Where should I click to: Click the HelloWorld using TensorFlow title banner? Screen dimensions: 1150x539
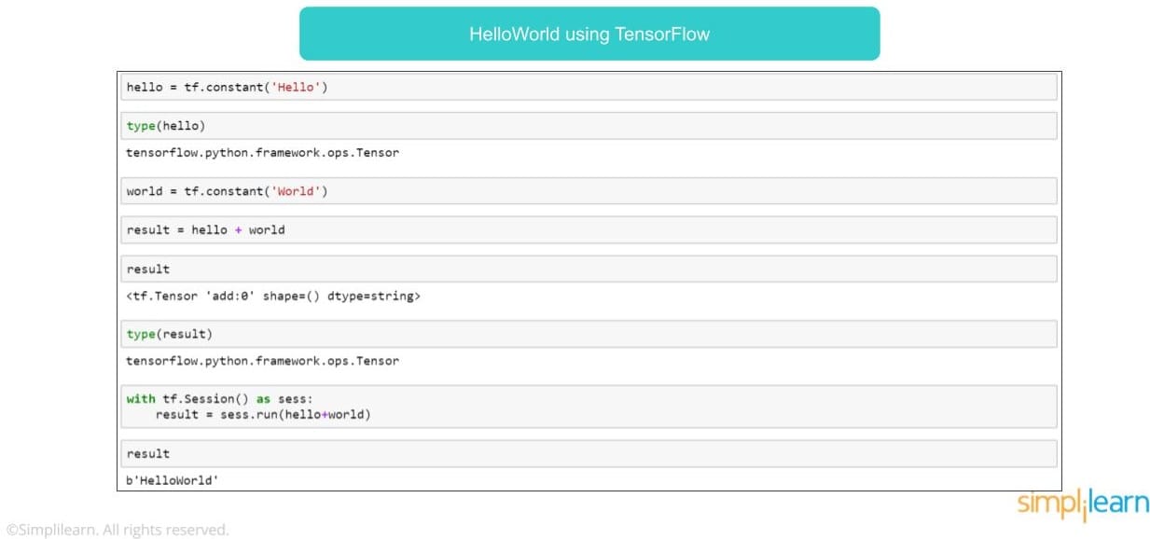[589, 35]
